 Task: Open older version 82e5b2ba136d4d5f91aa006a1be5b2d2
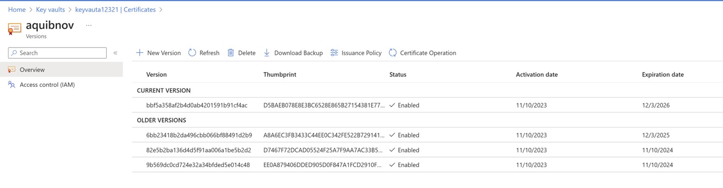pyautogui.click(x=199, y=150)
